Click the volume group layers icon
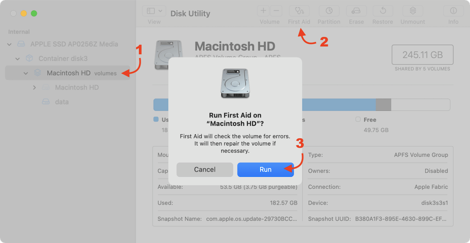This screenshot has height=243, width=470. [38, 73]
